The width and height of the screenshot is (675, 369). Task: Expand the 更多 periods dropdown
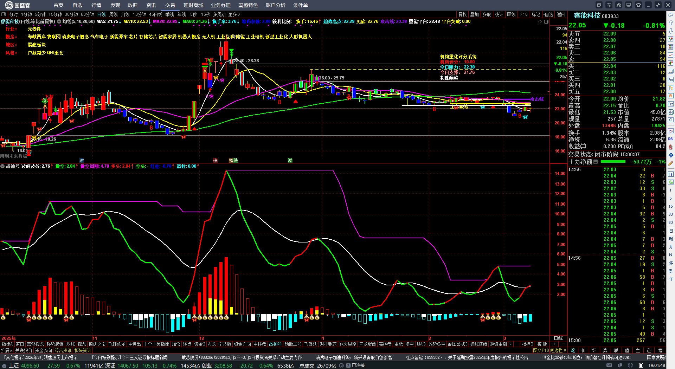[x=234, y=14]
